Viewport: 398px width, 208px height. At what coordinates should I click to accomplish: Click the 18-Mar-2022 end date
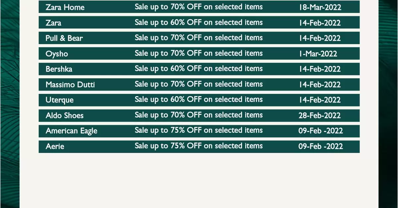[320, 7]
